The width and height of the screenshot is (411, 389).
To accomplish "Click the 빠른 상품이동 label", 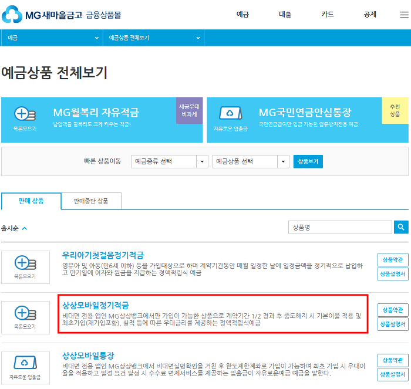I will point(103,161).
